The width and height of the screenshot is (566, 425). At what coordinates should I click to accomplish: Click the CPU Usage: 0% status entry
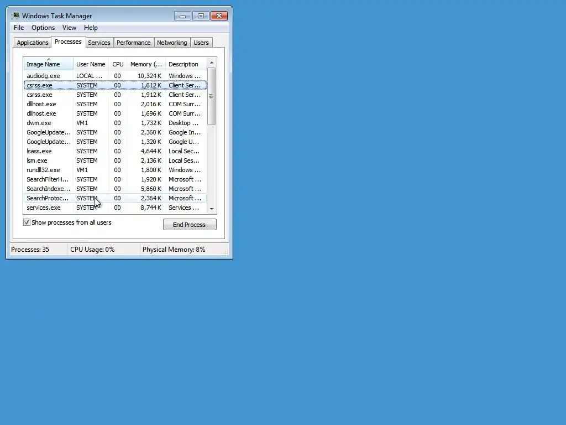[x=92, y=250]
